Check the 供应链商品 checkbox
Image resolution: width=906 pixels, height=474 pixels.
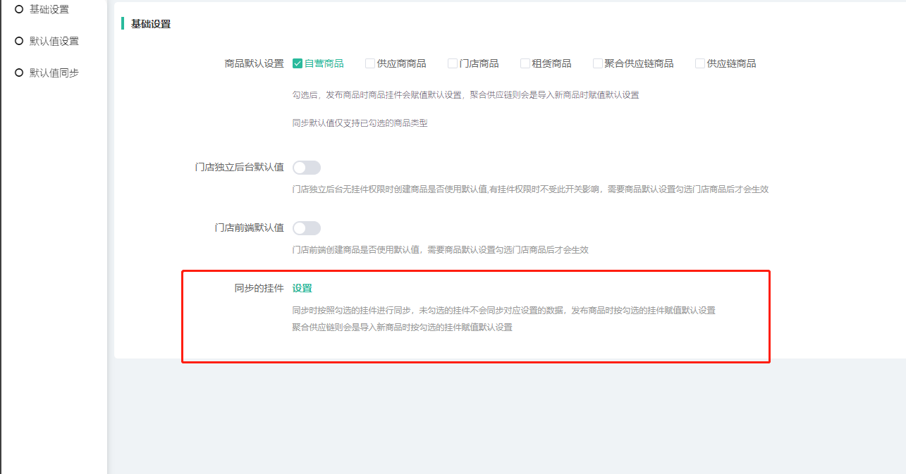click(x=700, y=63)
